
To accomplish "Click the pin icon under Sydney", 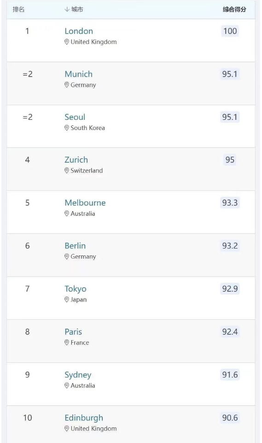I will pyautogui.click(x=67, y=385).
